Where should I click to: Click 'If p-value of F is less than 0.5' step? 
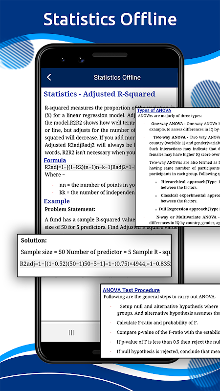168,342
